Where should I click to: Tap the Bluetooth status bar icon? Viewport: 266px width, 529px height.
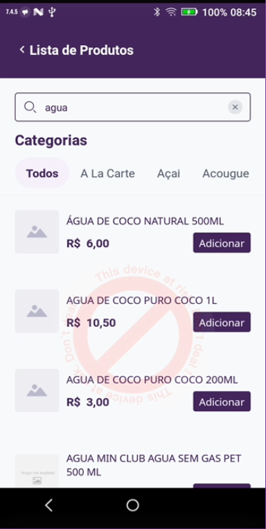tap(157, 12)
